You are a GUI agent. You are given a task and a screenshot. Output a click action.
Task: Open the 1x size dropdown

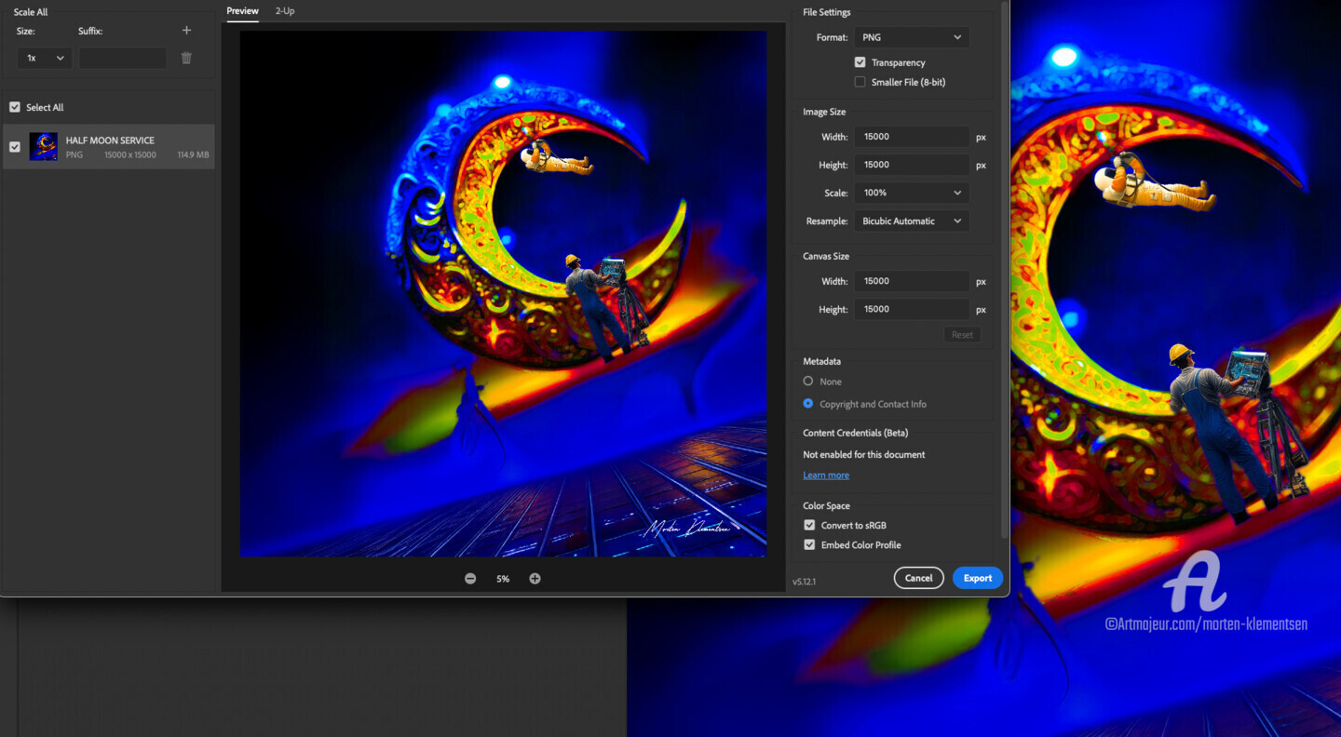45,58
